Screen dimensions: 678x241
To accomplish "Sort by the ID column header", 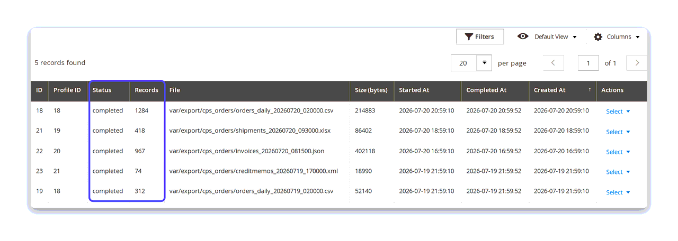I will (x=39, y=90).
